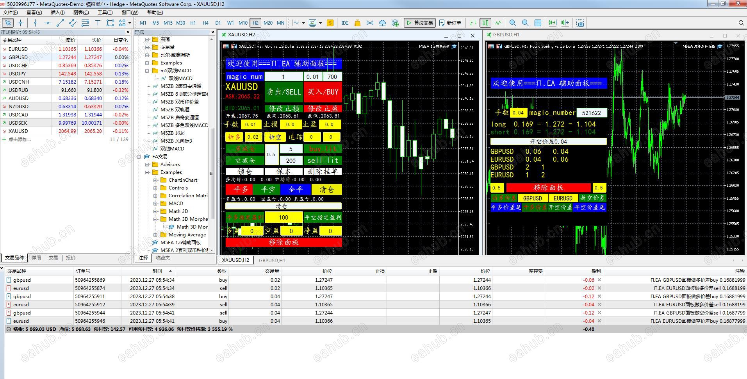Image resolution: width=747 pixels, height=379 pixels.
Task: Open the 图表(C) menu
Action: 81,13
